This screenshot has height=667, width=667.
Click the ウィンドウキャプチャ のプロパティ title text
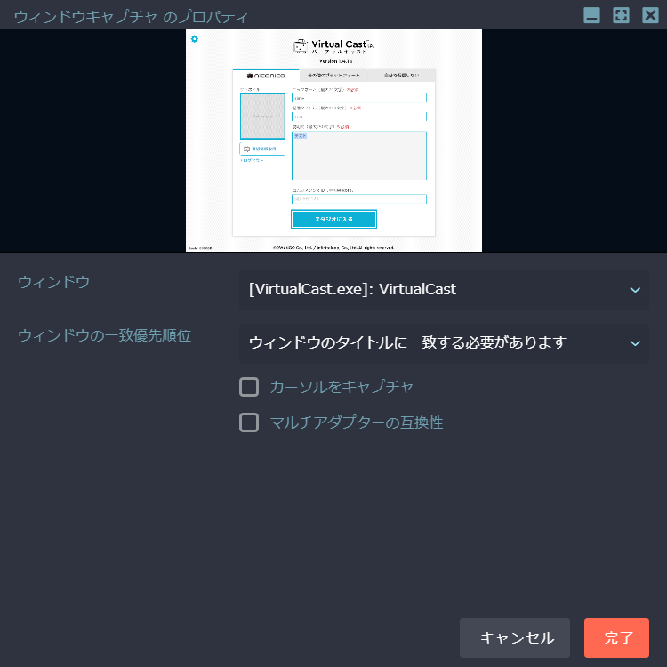coord(131,17)
